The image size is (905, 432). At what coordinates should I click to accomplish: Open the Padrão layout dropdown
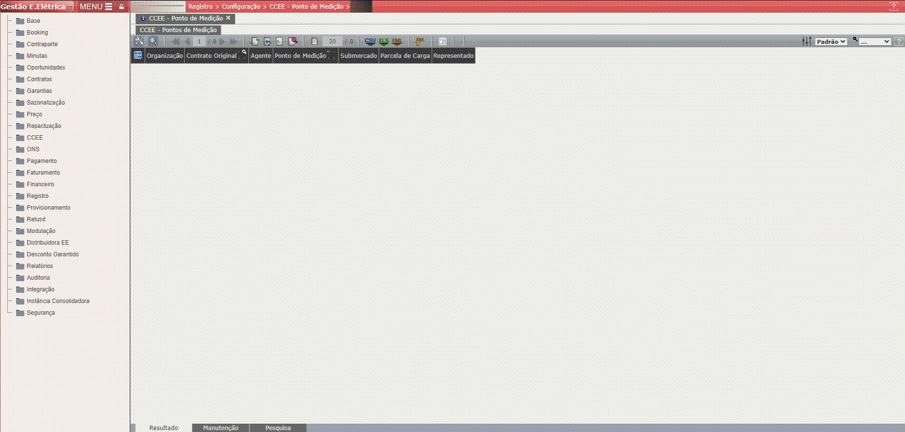(831, 42)
